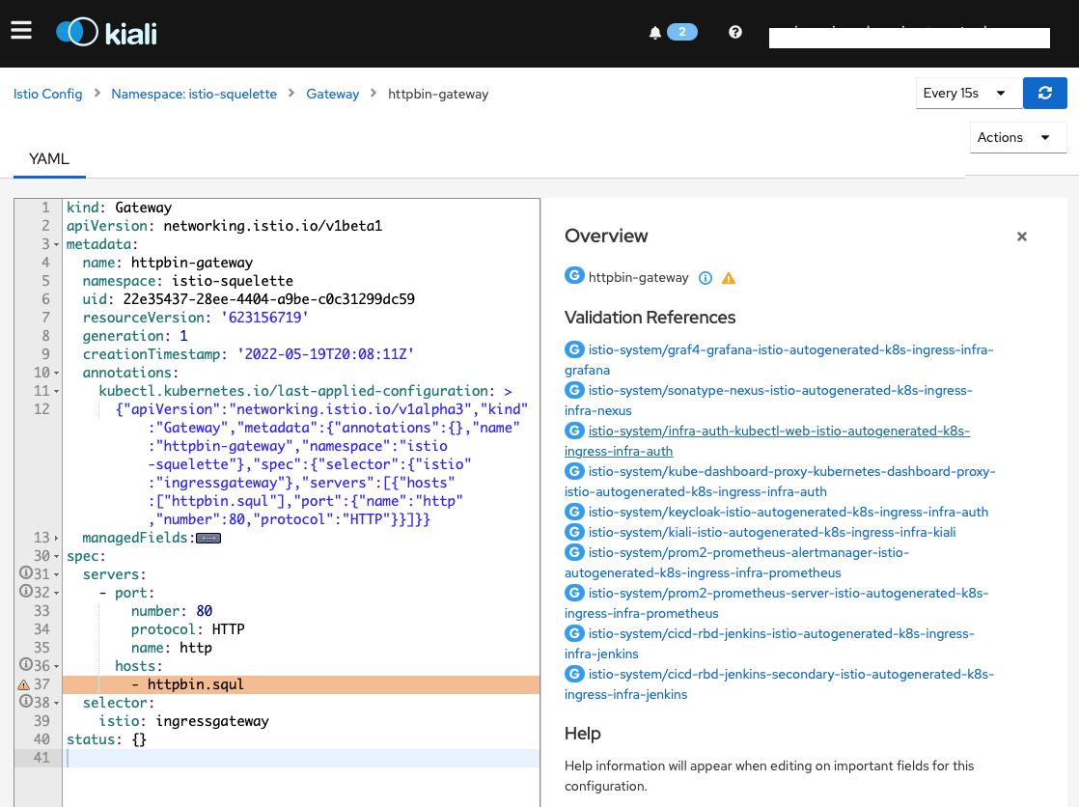Click the info marker on line 36
The width and height of the screenshot is (1079, 807).
click(25, 664)
